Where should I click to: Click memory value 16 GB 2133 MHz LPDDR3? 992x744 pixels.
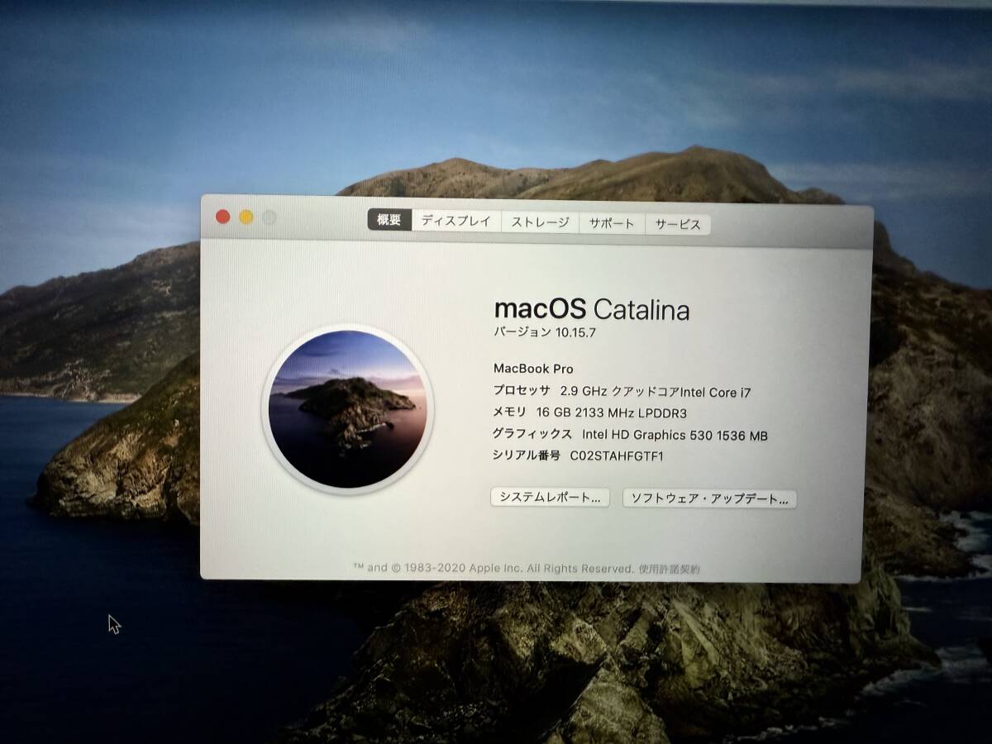612,413
